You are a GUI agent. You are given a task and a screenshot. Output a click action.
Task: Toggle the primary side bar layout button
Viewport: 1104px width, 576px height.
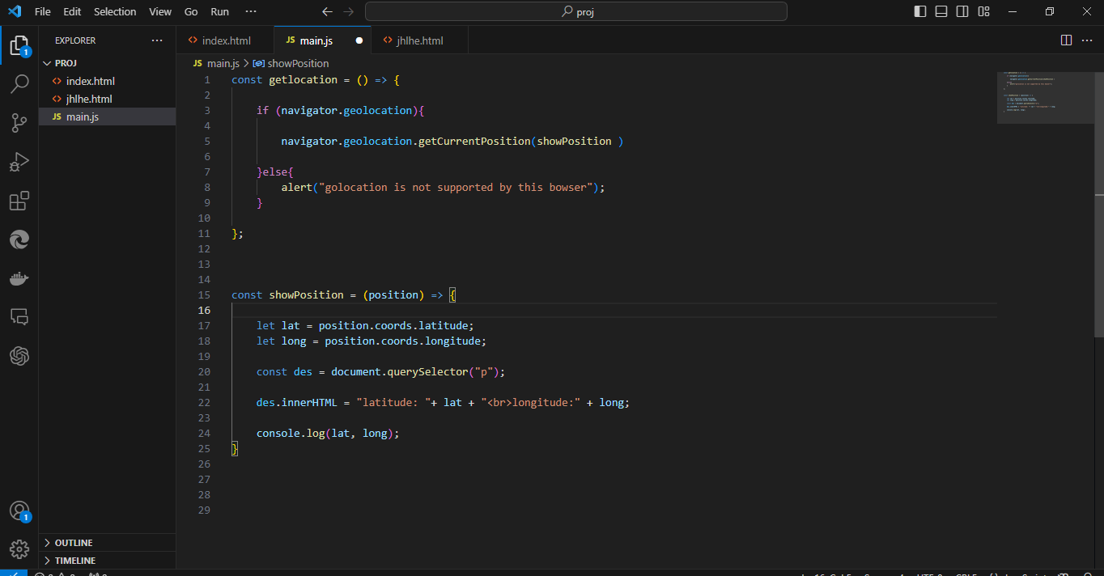click(920, 11)
